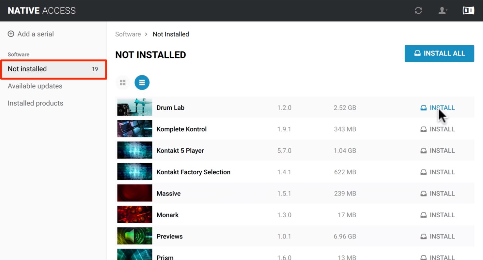Screen dimensions: 483x260
Task: Install Komplete Kontrol
Action: click(437, 129)
